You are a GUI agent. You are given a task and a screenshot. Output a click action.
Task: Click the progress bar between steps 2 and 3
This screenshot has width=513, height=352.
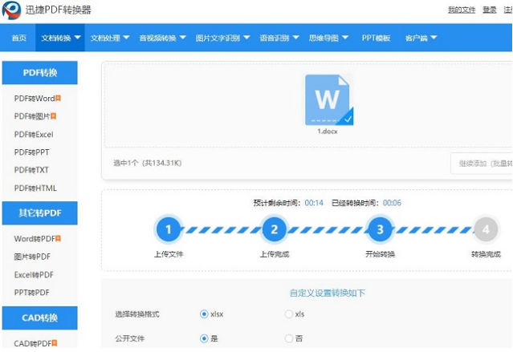pos(328,230)
